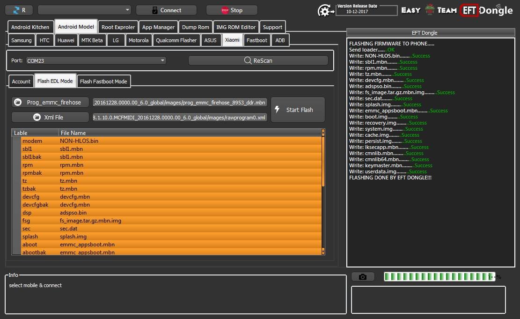This screenshot has height=319, width=520.
Task: Click the Android robot icon in Easy Team logo
Action: click(x=430, y=10)
